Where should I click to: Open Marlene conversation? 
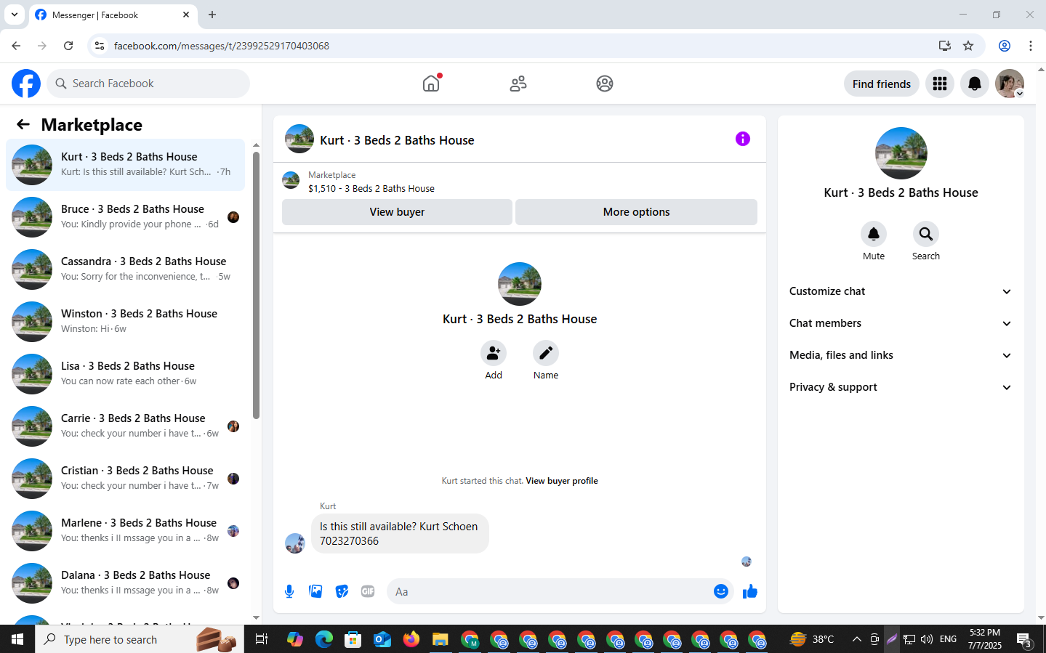tap(125, 531)
